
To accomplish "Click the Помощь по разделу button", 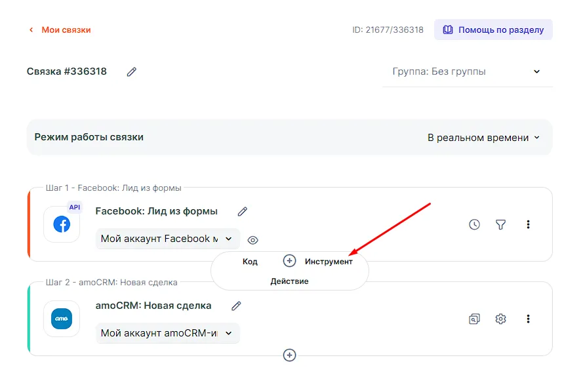I will [493, 30].
